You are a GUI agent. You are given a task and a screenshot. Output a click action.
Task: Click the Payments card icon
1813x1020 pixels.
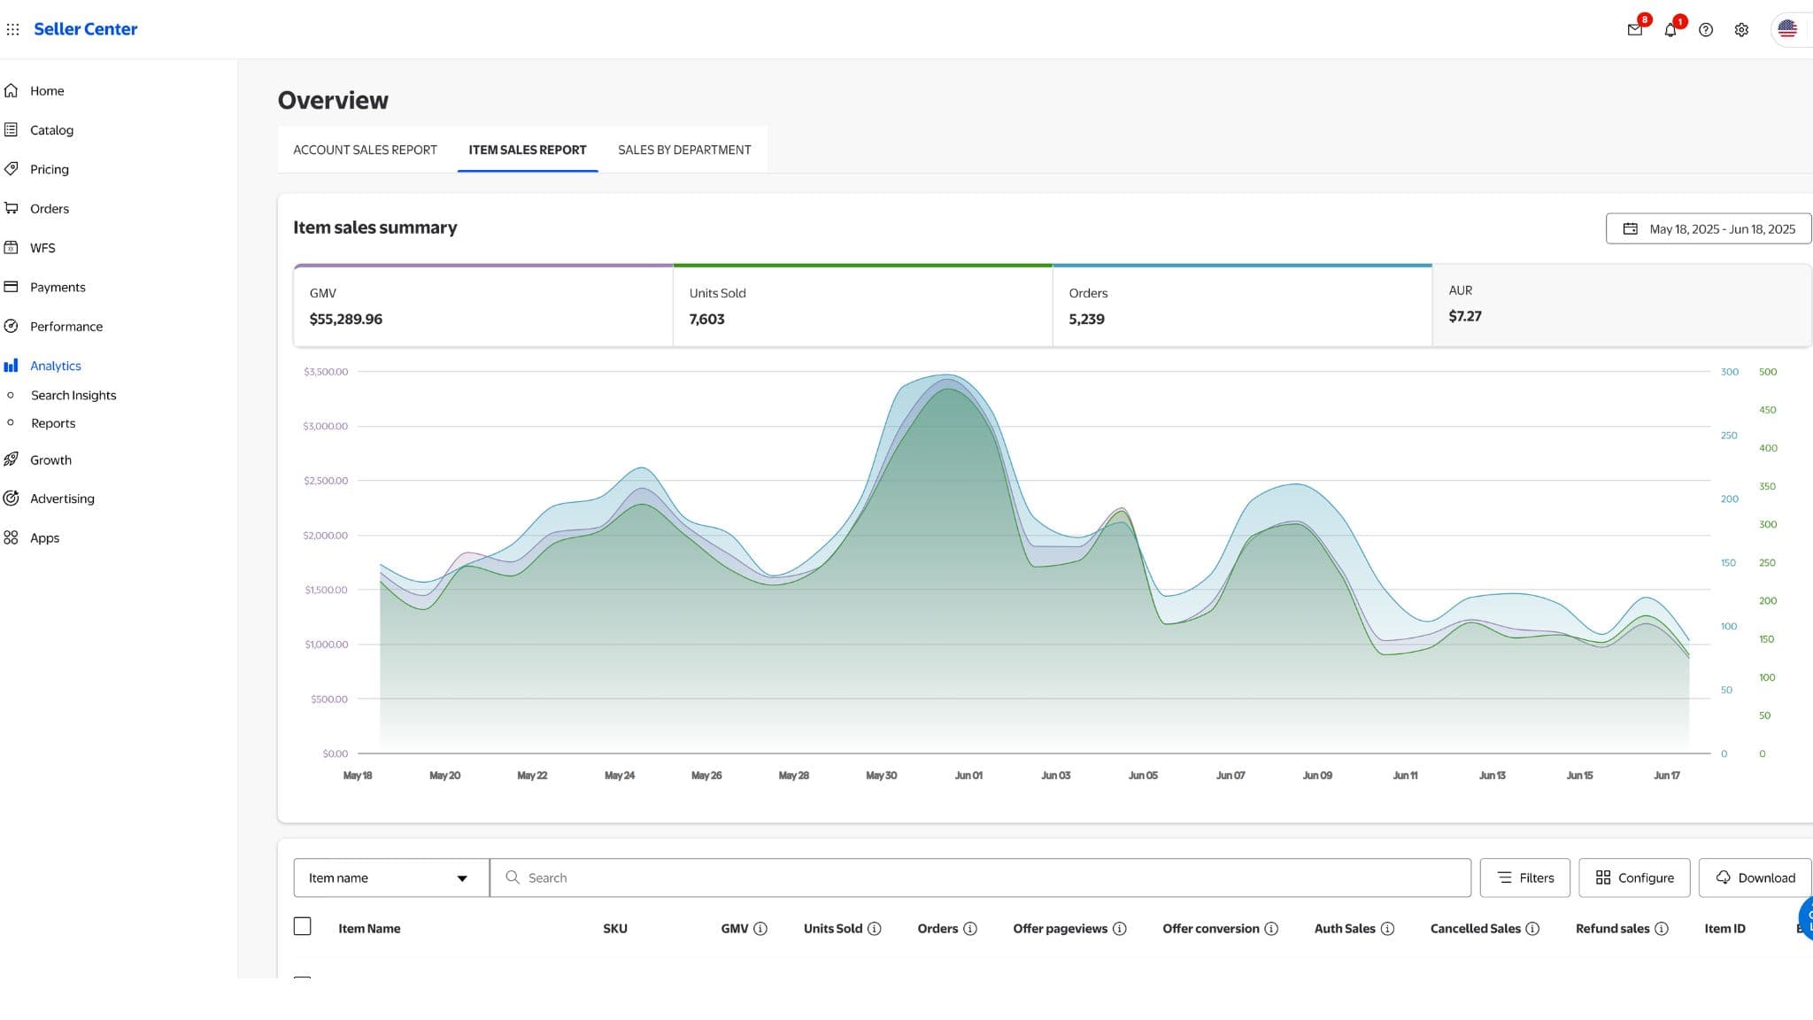pos(11,286)
